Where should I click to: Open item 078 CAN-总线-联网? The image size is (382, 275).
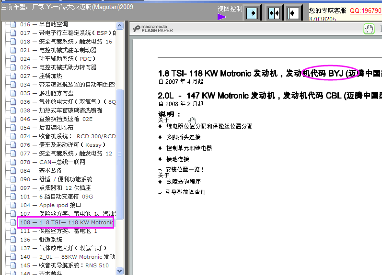[x=53, y=162]
